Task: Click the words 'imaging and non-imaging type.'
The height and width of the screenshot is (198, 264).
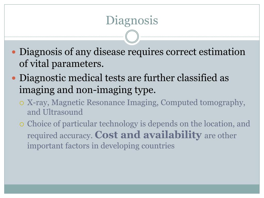Action: point(87,90)
